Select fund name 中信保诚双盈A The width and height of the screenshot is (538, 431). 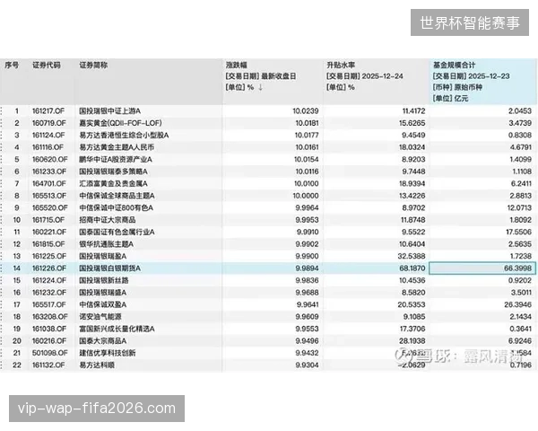(x=102, y=304)
